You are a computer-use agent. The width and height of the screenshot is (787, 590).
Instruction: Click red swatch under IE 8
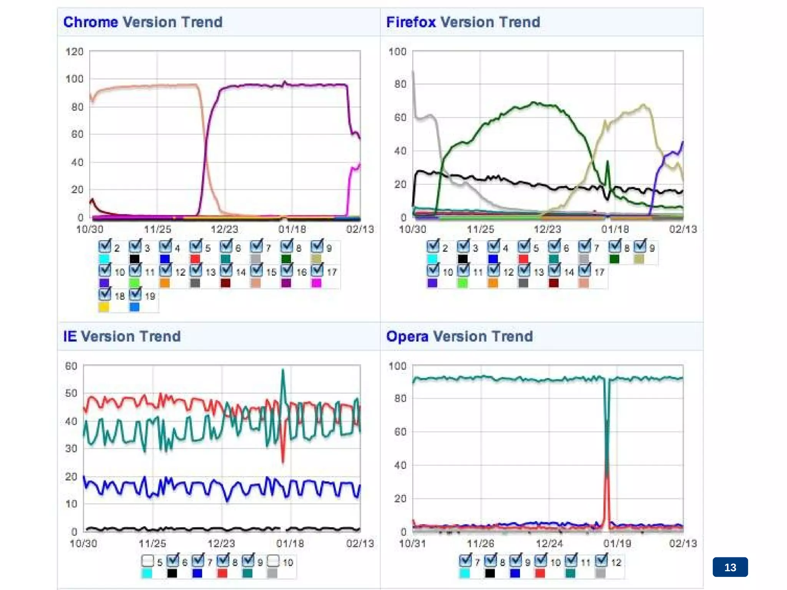222,573
